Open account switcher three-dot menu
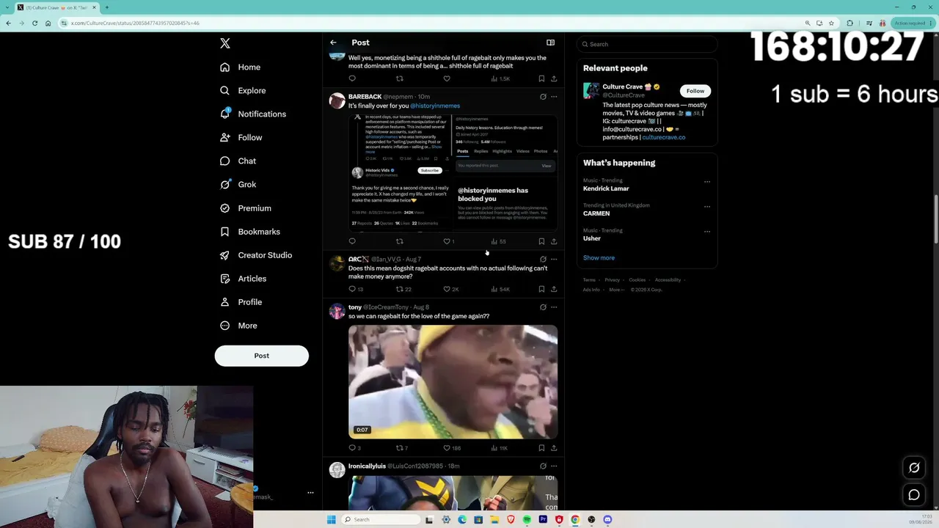The image size is (939, 528). pyautogui.click(x=310, y=493)
